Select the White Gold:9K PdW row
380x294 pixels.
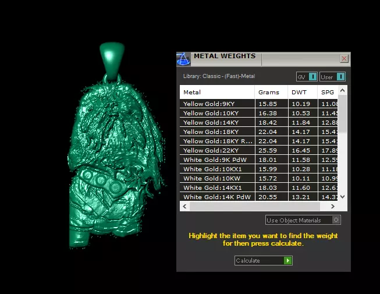click(258, 160)
